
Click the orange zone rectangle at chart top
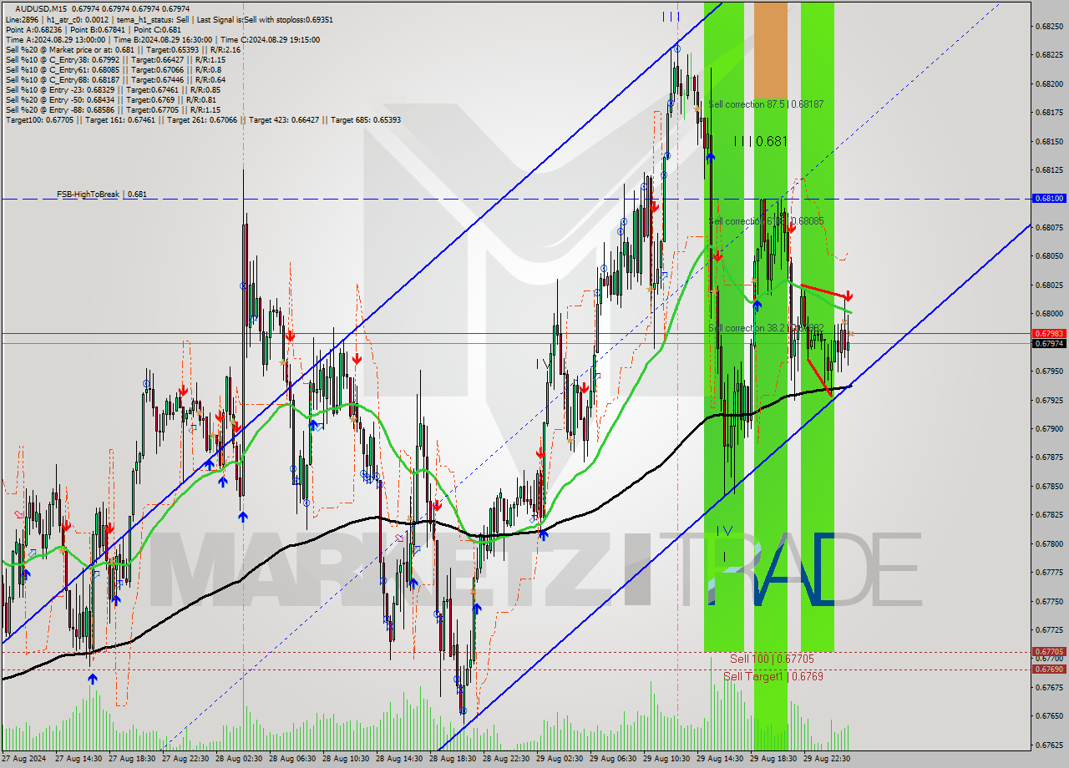770,50
